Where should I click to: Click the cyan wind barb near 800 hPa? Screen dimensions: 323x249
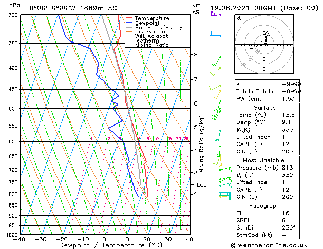coord(225,196)
